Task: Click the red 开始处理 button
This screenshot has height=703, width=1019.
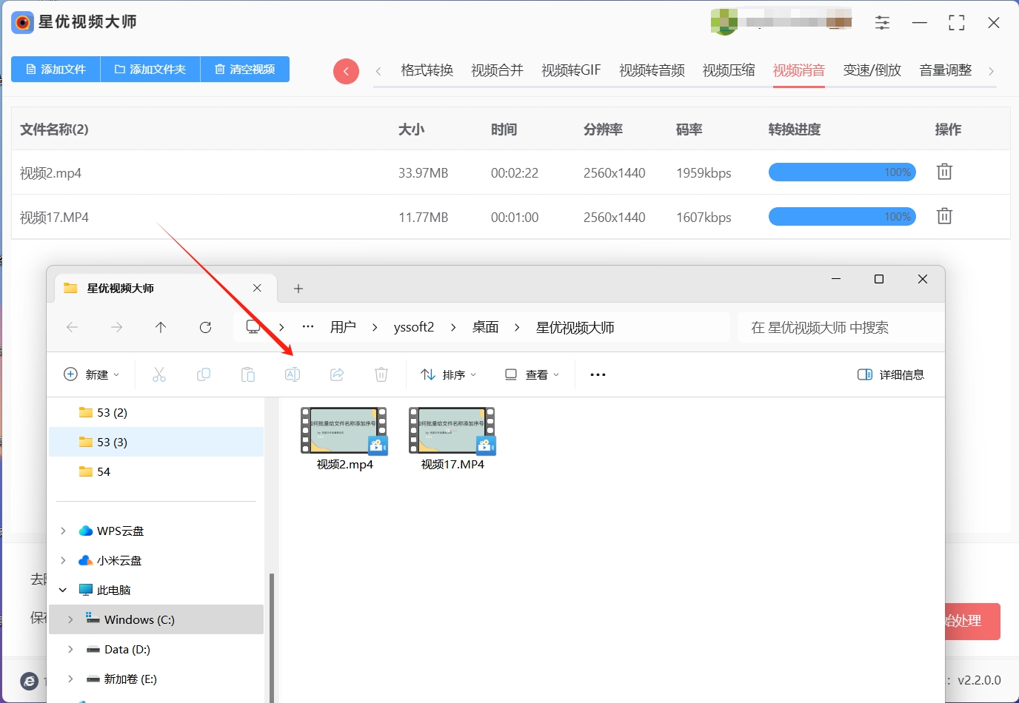Action: 972,622
